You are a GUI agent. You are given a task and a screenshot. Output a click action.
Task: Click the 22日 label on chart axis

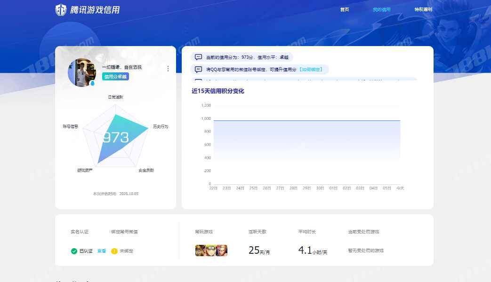pyautogui.click(x=213, y=188)
